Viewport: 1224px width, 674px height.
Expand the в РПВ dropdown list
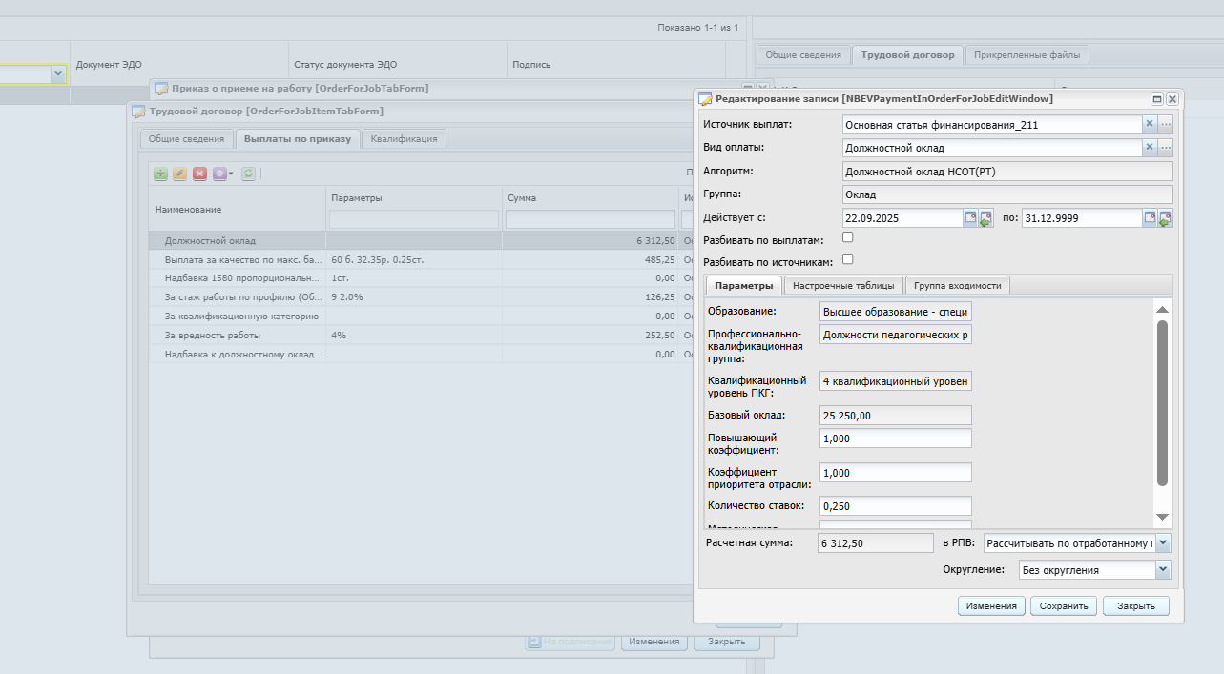click(x=1162, y=542)
